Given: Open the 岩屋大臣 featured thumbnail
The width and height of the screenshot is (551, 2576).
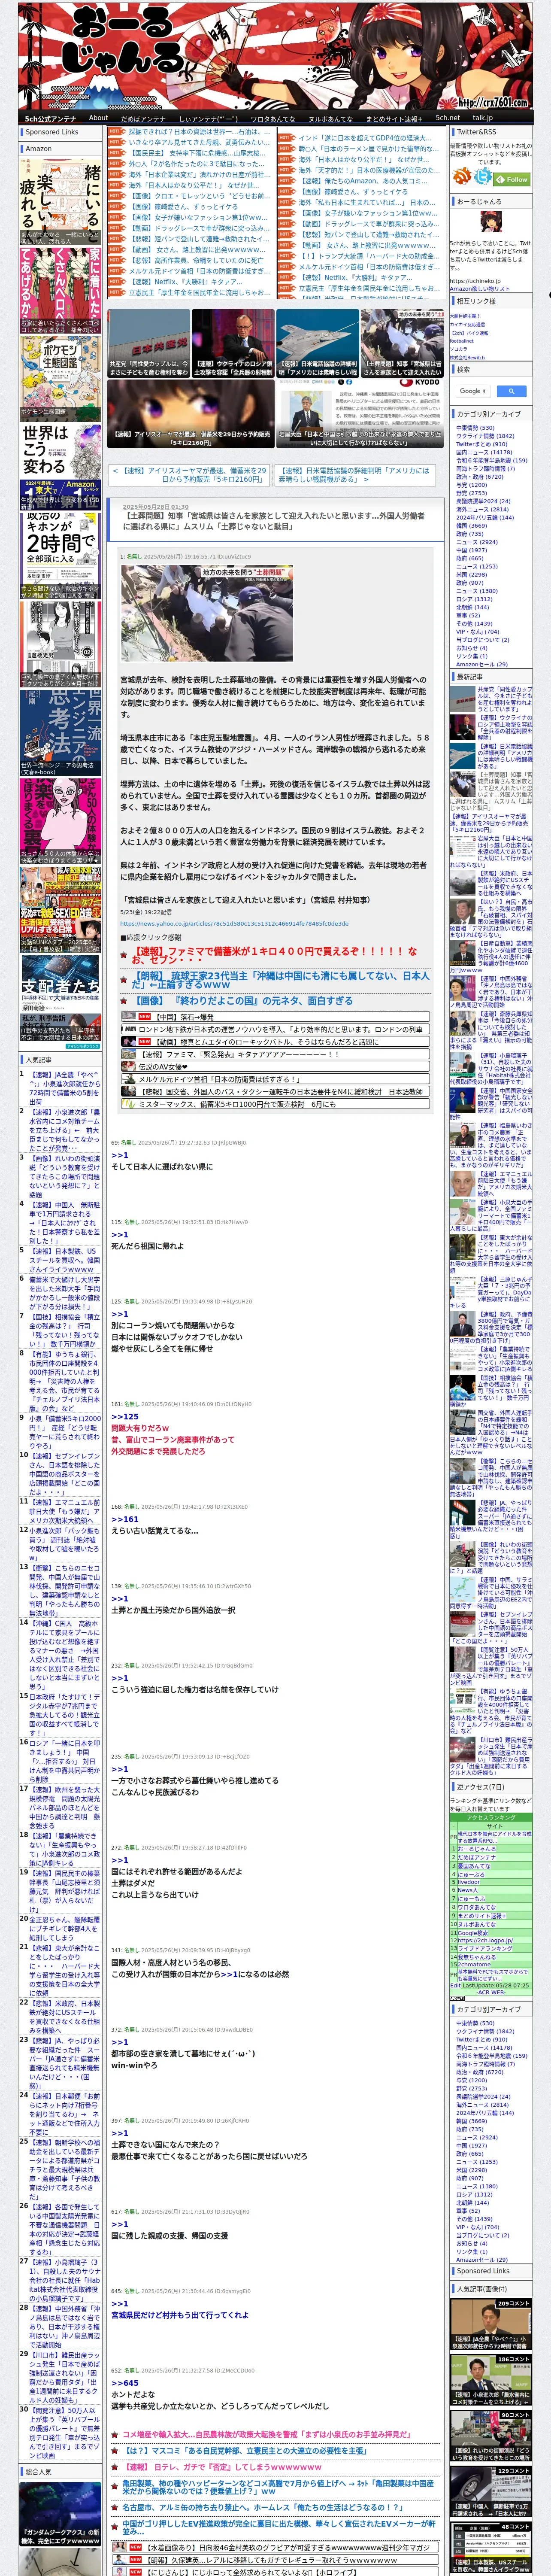Looking at the screenshot, I should 359,413.
